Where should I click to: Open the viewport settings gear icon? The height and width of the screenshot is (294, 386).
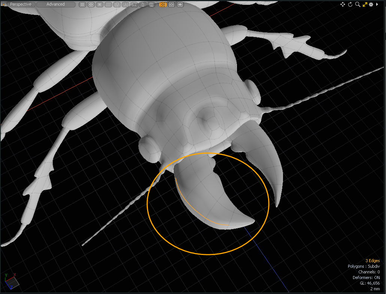point(371,4)
